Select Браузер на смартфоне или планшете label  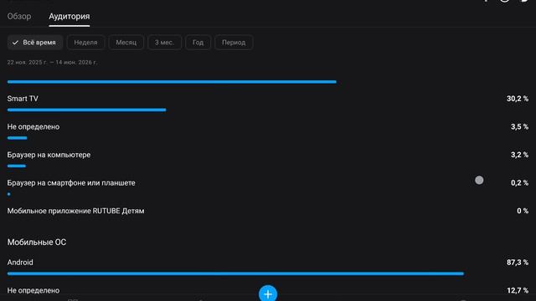(71, 183)
